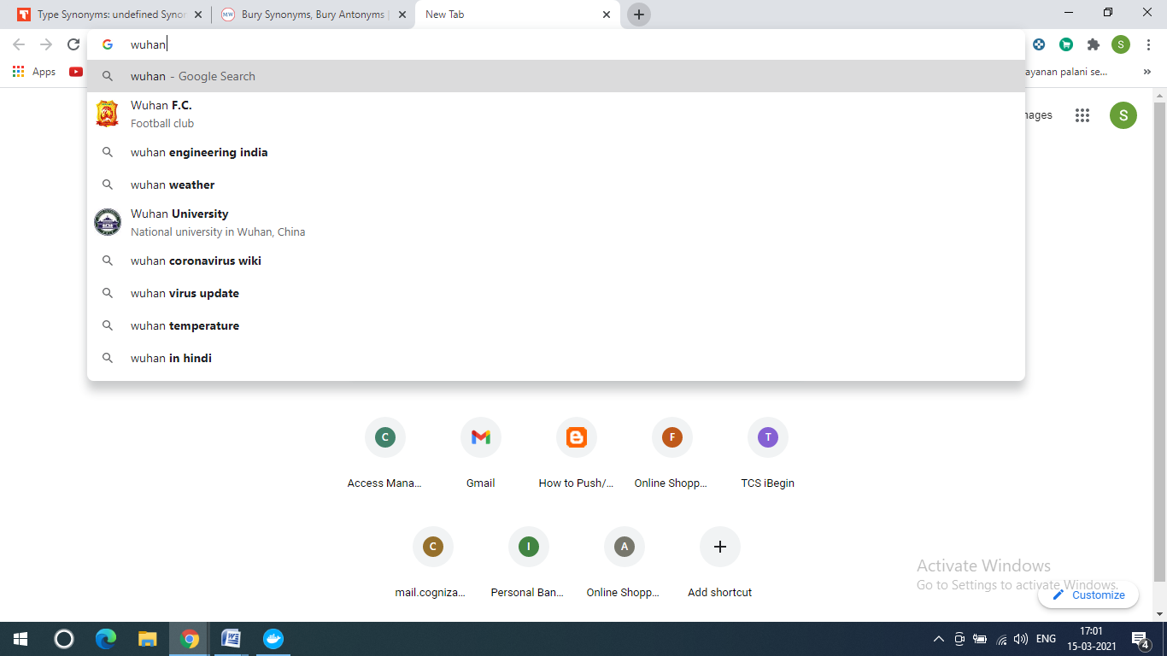
Task: Pick the wuhan engineering india suggestion
Action: point(556,152)
